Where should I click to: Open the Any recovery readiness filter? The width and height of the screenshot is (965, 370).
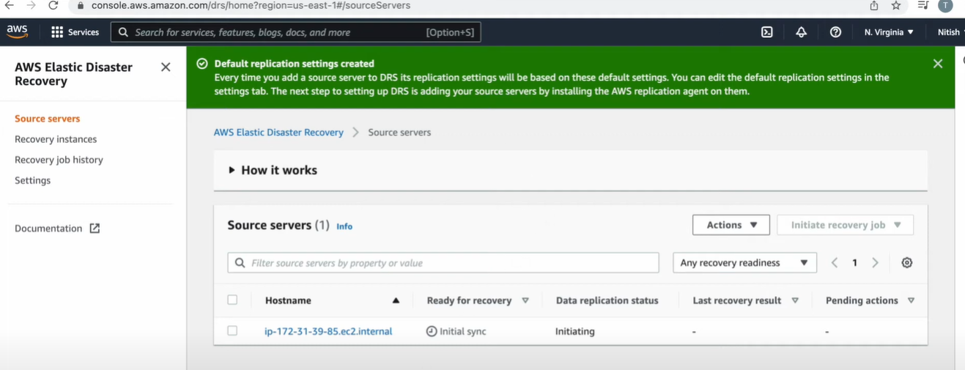click(744, 263)
